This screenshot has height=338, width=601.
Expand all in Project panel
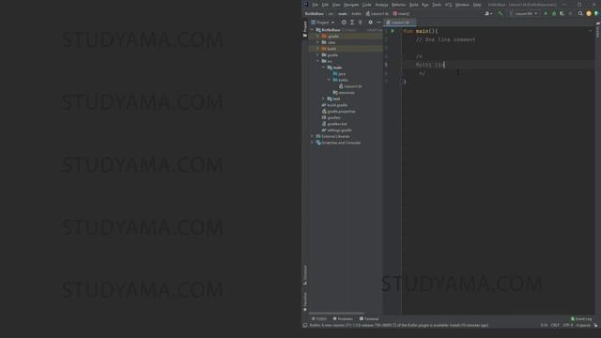click(x=352, y=23)
